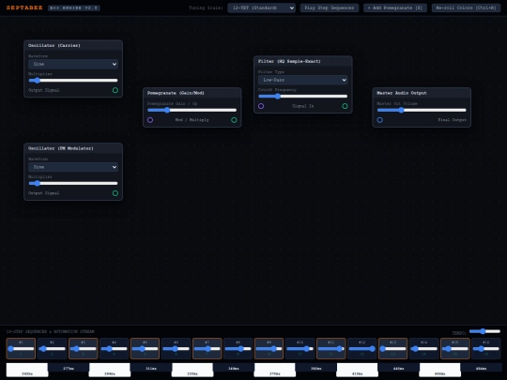Image resolution: width=507 pixels, height=380 pixels.
Task: Play the black 440Hz piano key
Action: coord(399,368)
